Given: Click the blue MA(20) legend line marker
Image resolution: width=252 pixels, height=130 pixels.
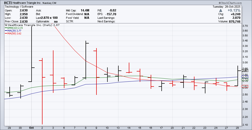Looking at the screenshot, I should coord(6,31).
